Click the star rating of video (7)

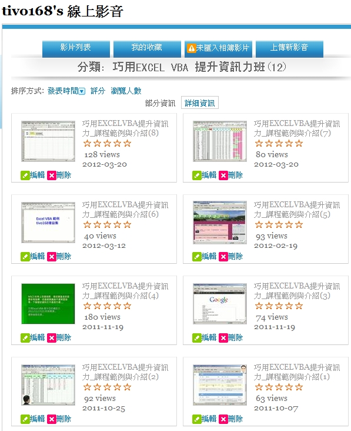[279, 143]
